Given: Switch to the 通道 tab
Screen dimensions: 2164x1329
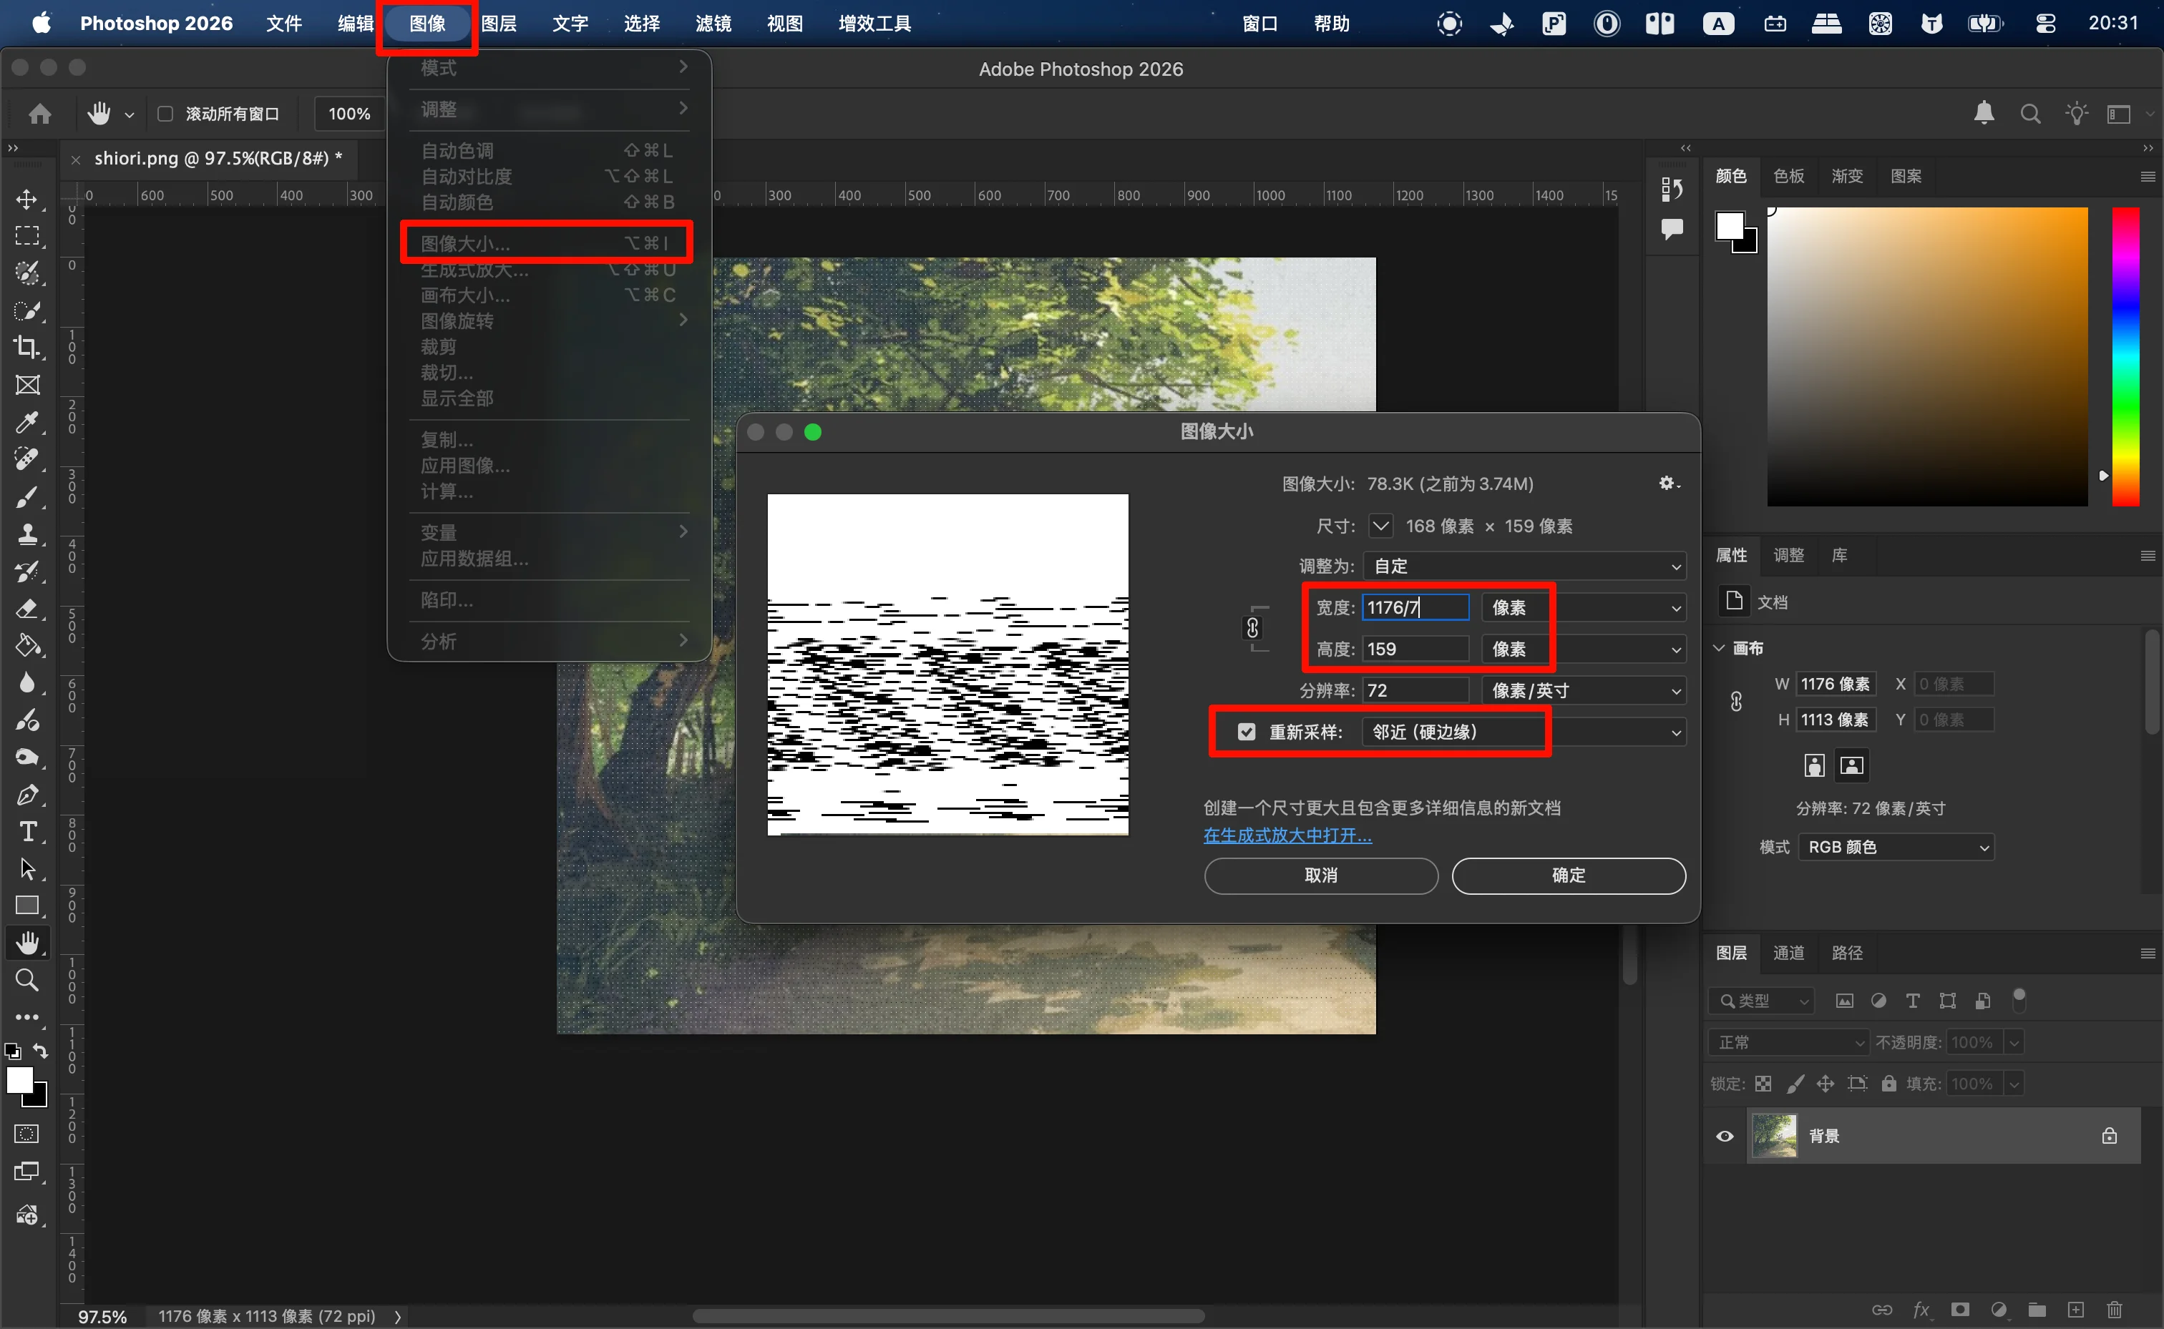Looking at the screenshot, I should [1788, 953].
